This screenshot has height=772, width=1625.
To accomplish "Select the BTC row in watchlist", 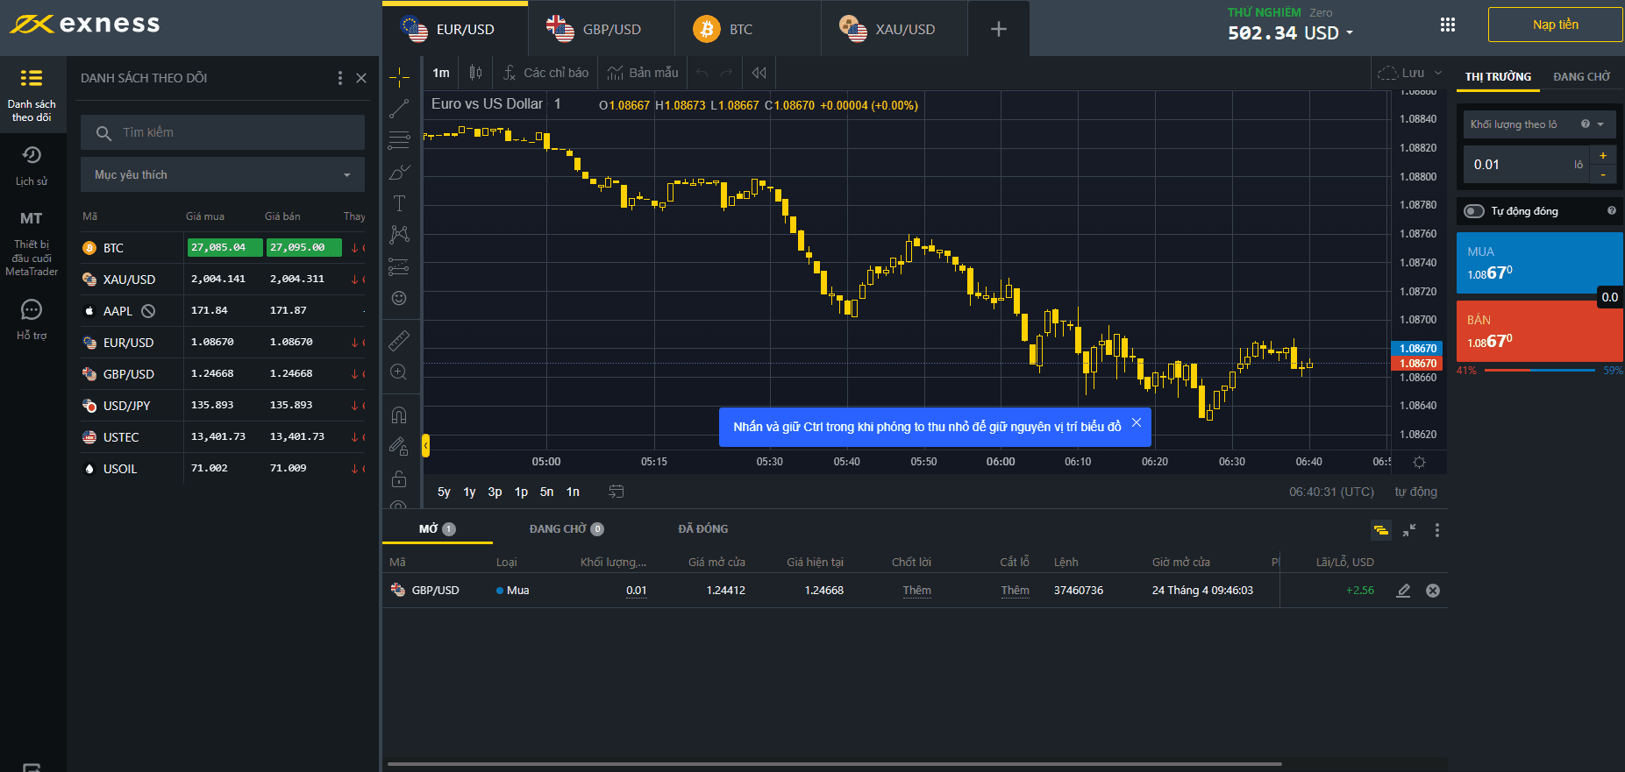I will click(223, 248).
